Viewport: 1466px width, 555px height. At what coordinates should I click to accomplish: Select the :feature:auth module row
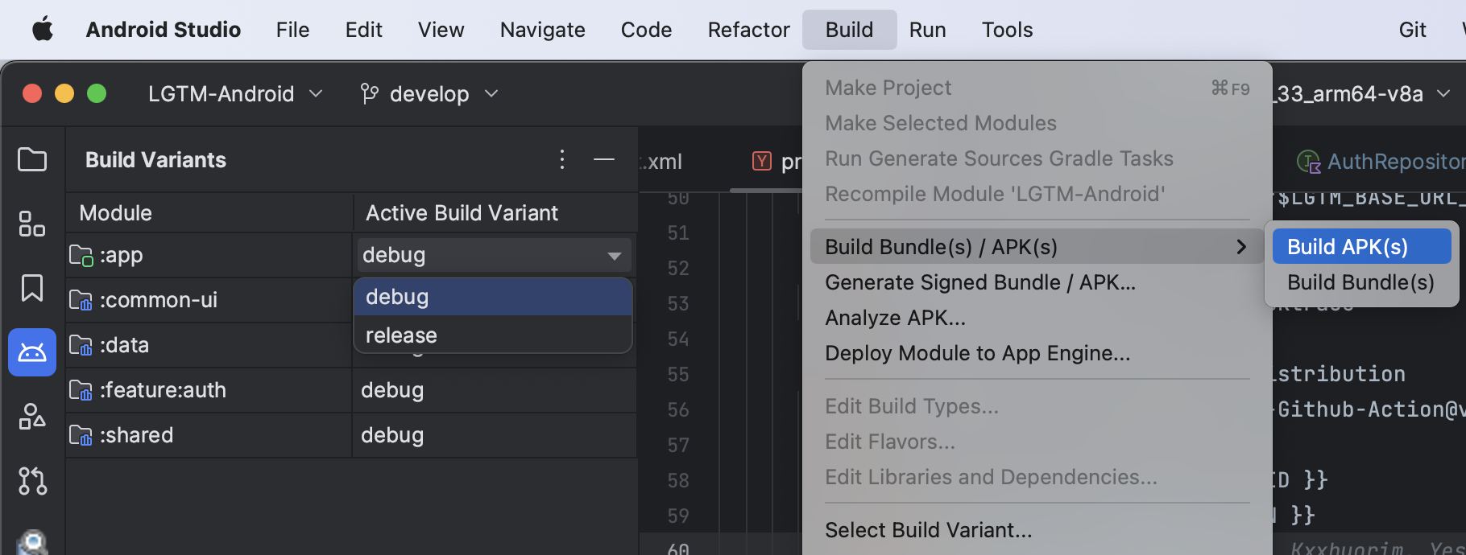pos(163,390)
